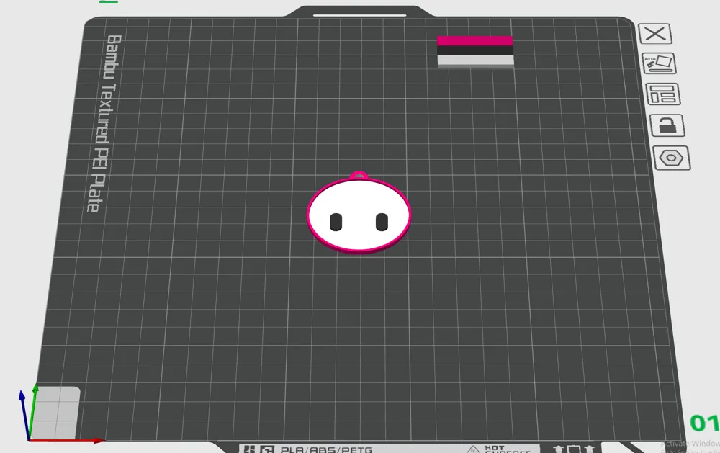Click the green plate number 01

704,423
